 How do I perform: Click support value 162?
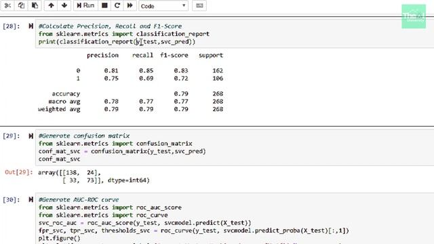pyautogui.click(x=218, y=70)
